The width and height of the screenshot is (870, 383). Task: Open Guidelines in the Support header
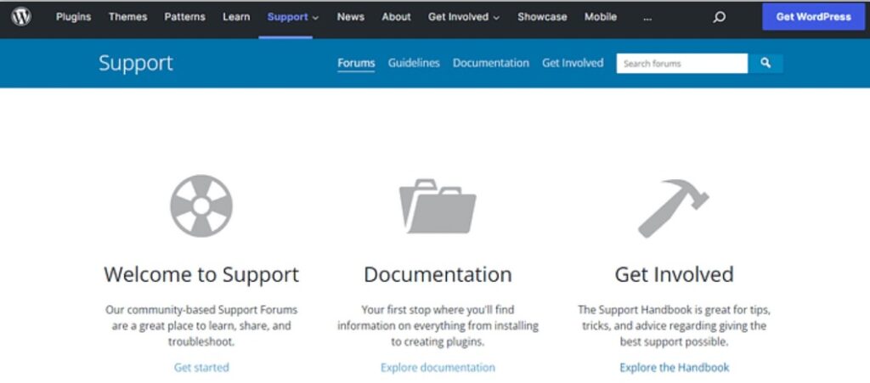click(414, 63)
